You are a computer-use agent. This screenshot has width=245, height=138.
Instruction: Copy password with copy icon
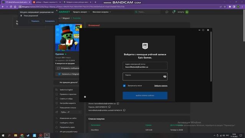[x=109, y=107]
